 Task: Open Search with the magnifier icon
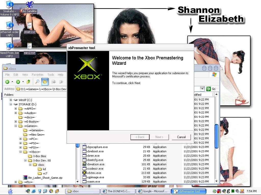click(x=37, y=82)
